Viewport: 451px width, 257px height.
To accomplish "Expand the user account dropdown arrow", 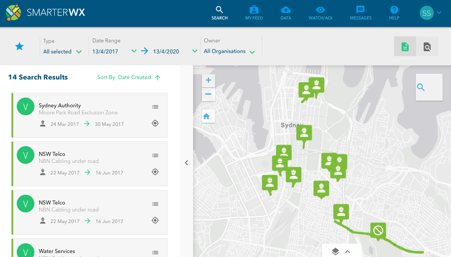I will coord(439,13).
